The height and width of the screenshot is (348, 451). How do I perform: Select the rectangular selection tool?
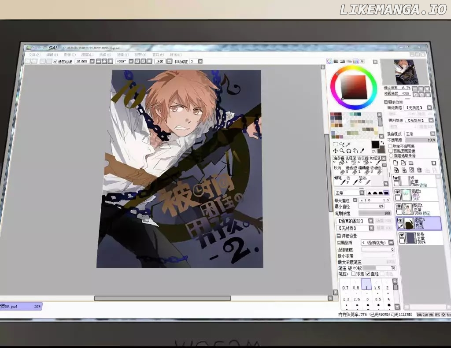[335, 144]
